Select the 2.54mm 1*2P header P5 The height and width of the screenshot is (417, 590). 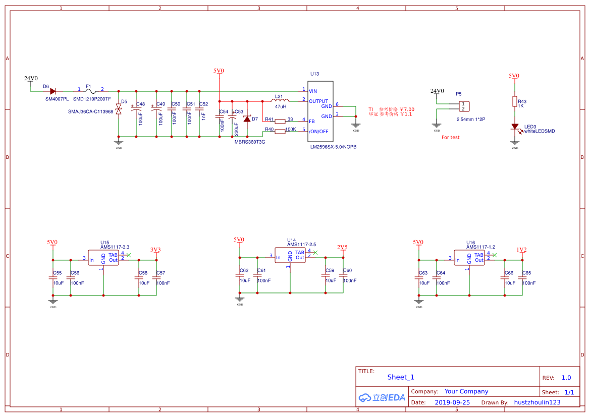click(x=465, y=105)
